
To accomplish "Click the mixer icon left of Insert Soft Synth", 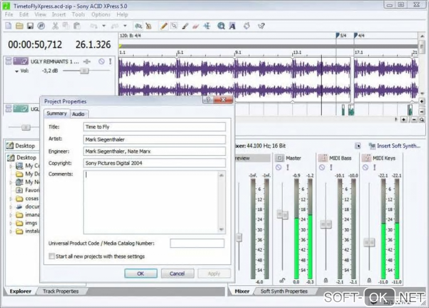I will (358, 146).
